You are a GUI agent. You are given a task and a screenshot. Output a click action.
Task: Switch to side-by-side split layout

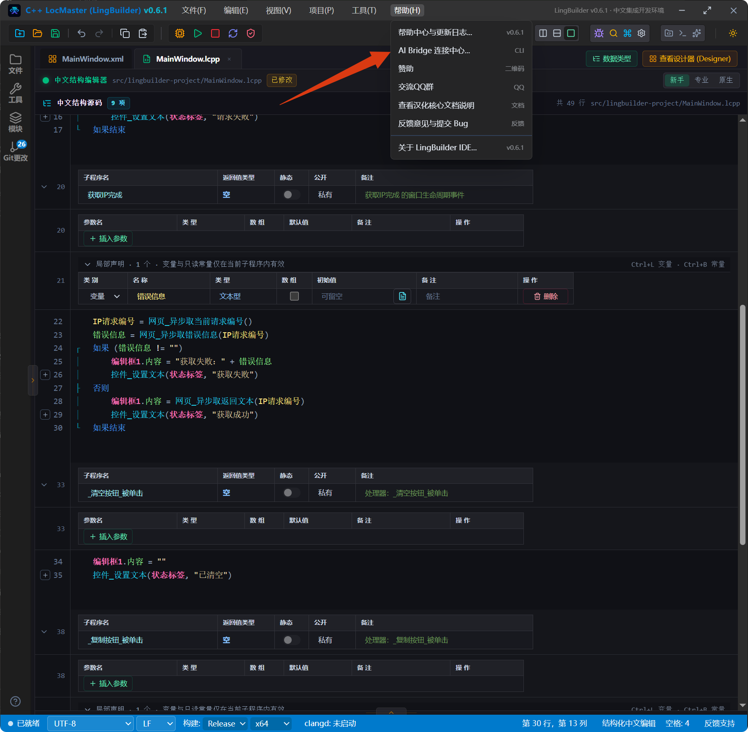pos(543,33)
